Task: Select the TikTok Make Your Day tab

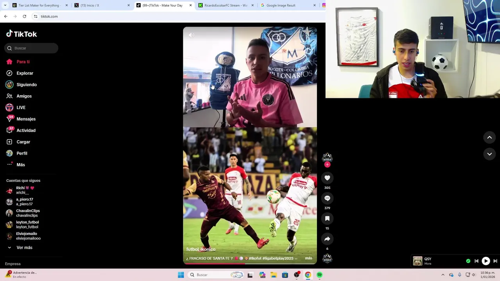Action: click(x=164, y=5)
